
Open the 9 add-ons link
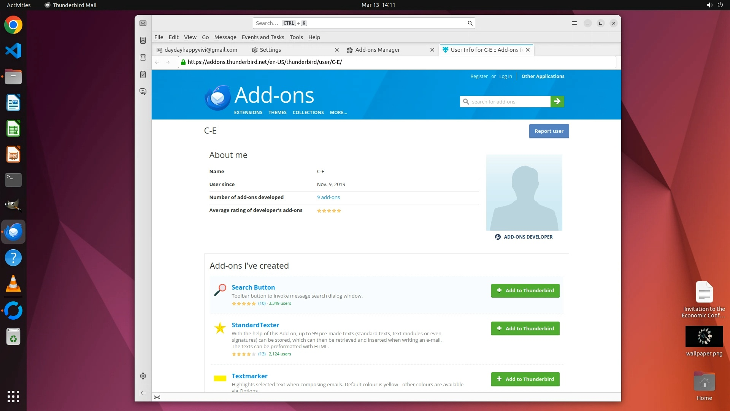pyautogui.click(x=328, y=197)
